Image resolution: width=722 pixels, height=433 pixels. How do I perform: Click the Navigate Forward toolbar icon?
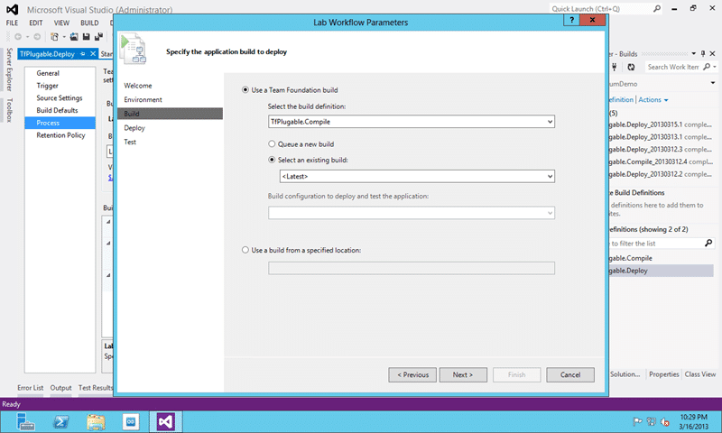click(x=37, y=37)
